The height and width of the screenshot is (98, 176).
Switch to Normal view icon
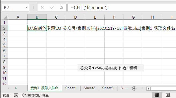tap(157, 95)
